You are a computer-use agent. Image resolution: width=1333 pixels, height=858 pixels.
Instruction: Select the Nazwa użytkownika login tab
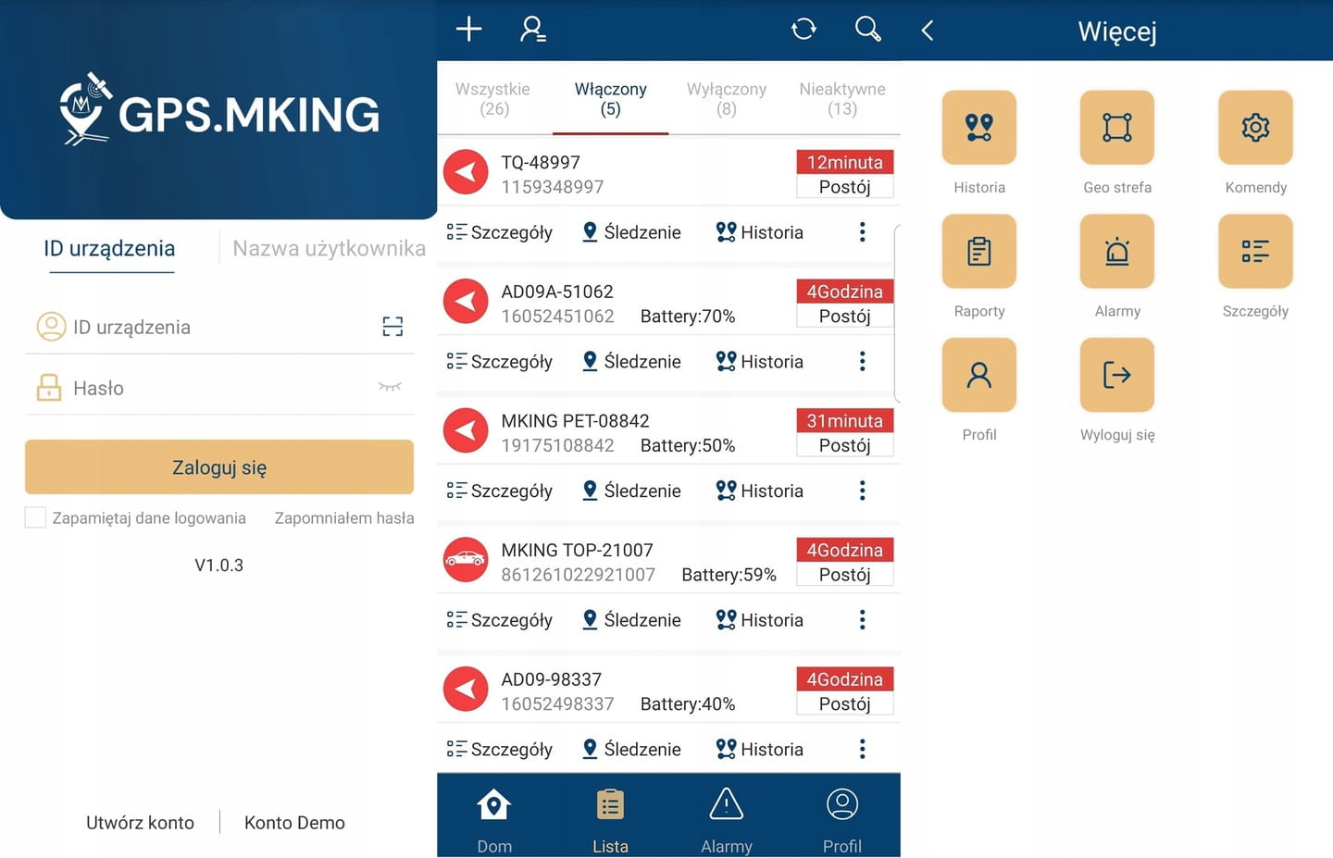(329, 248)
